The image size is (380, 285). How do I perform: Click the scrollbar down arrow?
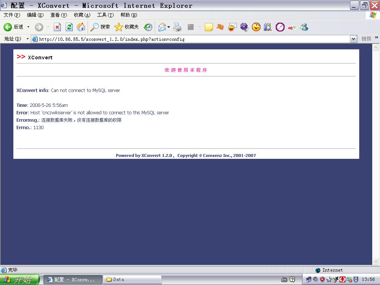tap(376, 261)
